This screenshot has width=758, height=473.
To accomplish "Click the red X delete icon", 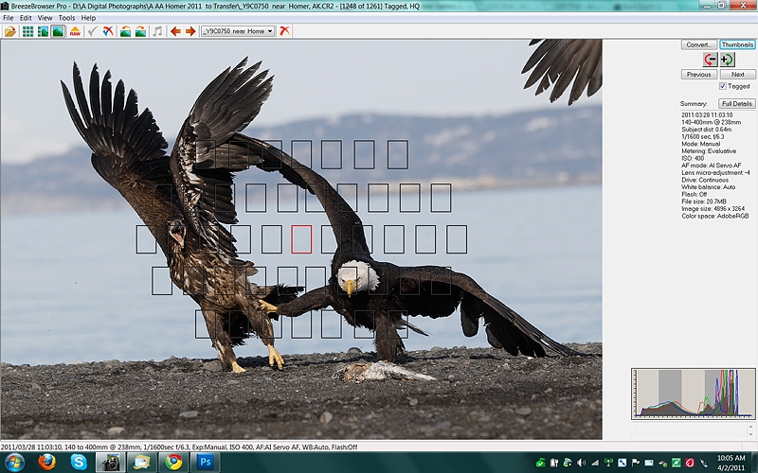I will click(x=285, y=31).
